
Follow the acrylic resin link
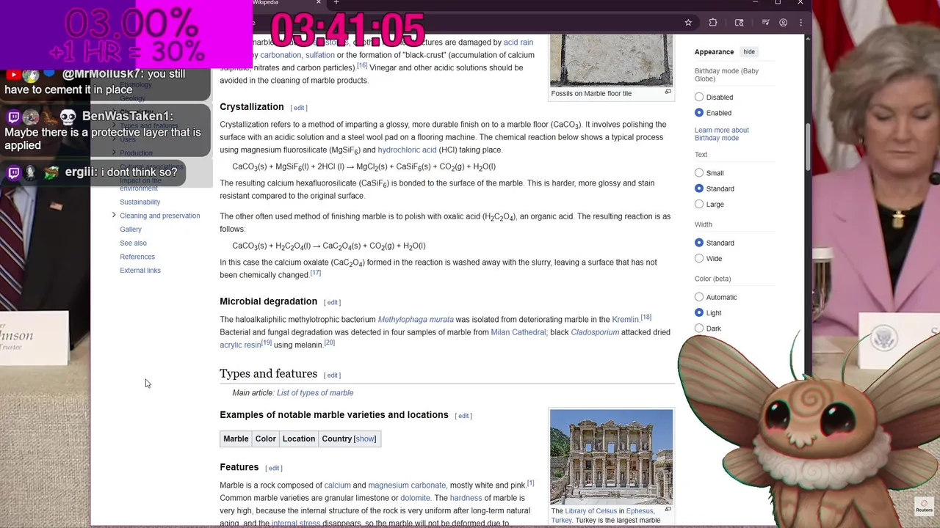pyautogui.click(x=240, y=345)
